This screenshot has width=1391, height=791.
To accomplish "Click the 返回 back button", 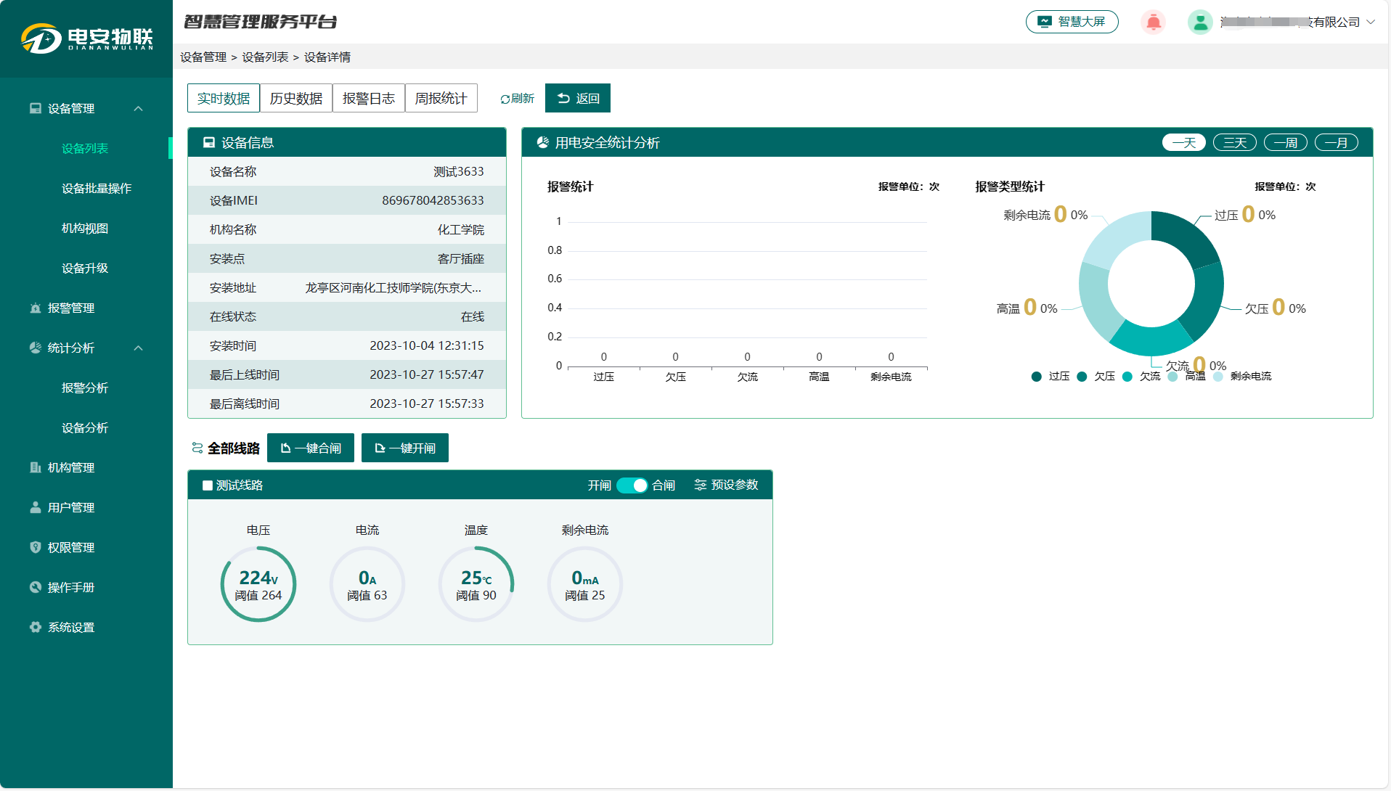I will tap(577, 98).
